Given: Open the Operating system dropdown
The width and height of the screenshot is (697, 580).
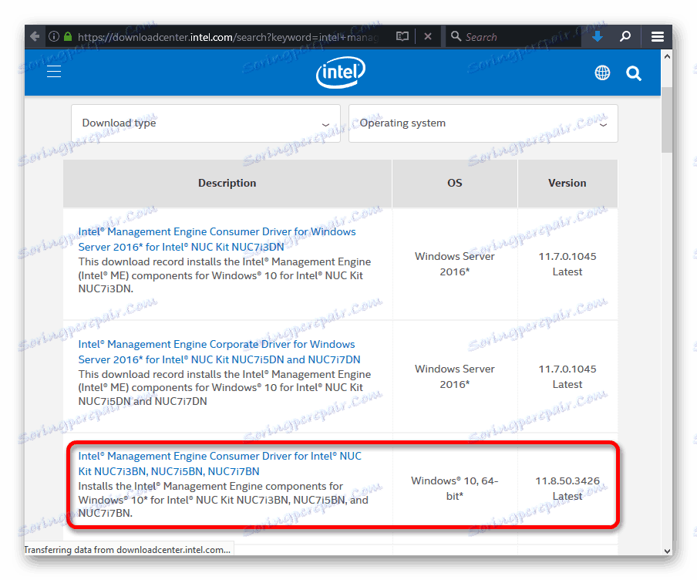Looking at the screenshot, I should point(483,123).
